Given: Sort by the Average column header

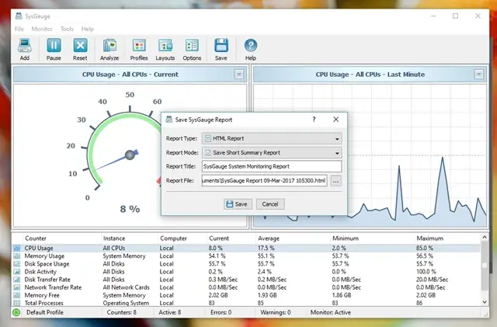Looking at the screenshot, I should (x=293, y=238).
